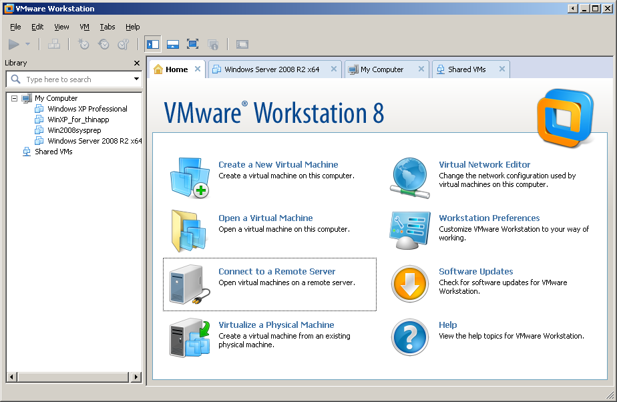617x402 pixels.
Task: Click the Take Snapshot toolbar icon
Action: point(83,45)
